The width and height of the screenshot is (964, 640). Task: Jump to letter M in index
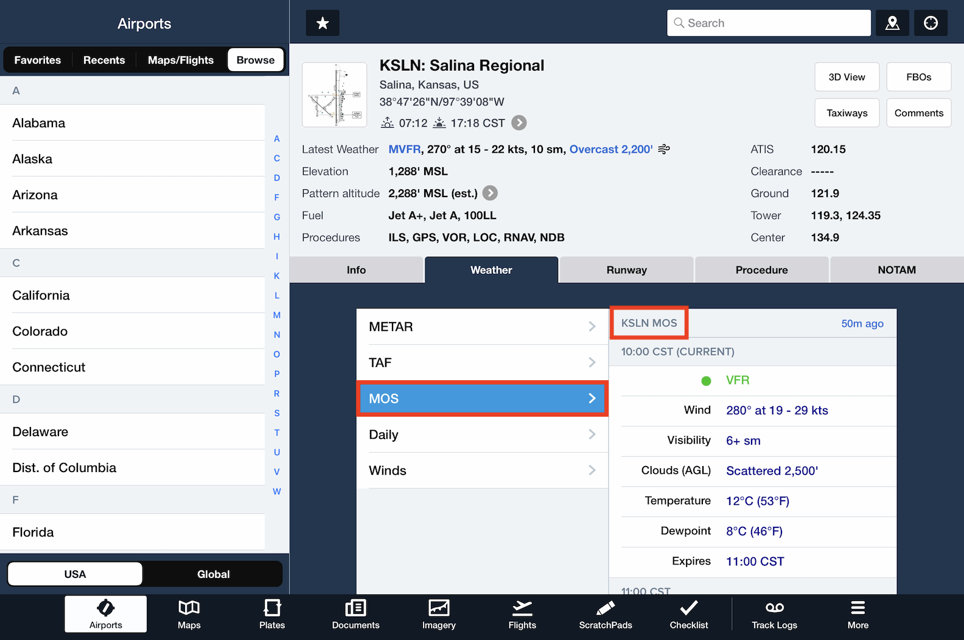277,315
